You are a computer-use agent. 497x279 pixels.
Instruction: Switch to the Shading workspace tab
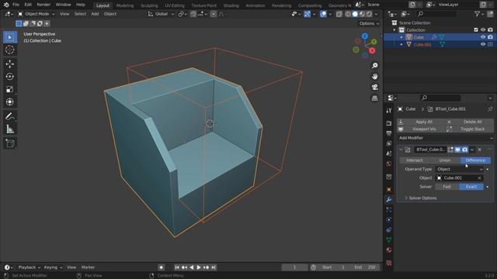[x=231, y=5]
